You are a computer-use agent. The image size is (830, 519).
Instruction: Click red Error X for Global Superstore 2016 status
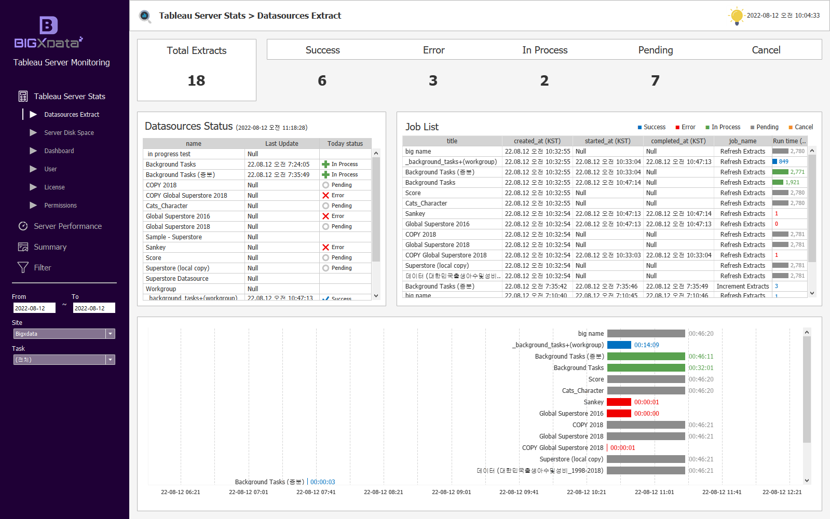click(x=325, y=216)
